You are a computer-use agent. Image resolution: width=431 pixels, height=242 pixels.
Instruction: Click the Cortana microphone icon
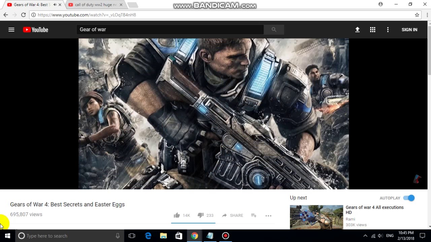click(118, 236)
